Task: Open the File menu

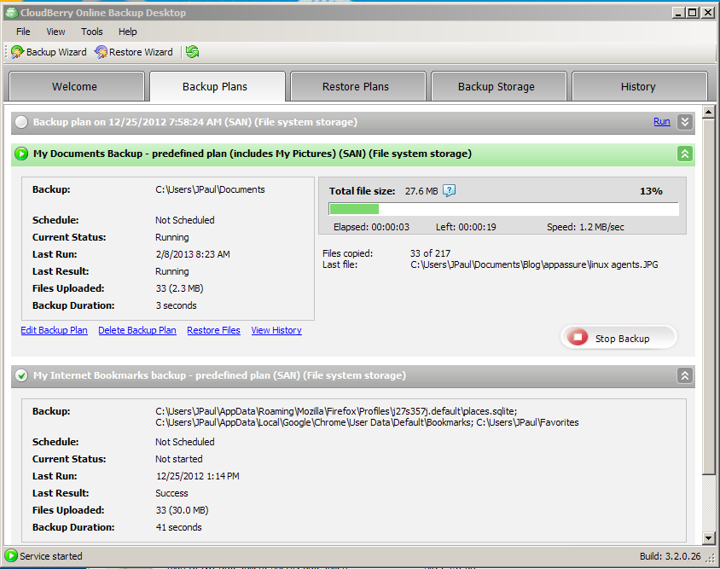Action: 23,32
